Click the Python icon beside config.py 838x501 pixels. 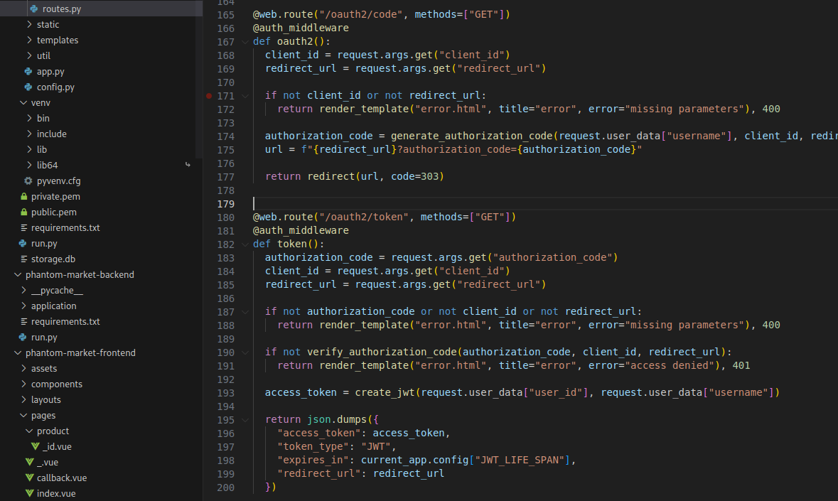pyautogui.click(x=28, y=87)
